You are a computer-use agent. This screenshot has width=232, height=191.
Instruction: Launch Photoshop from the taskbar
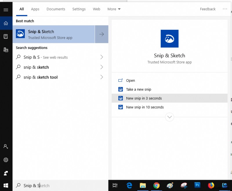[197, 185]
